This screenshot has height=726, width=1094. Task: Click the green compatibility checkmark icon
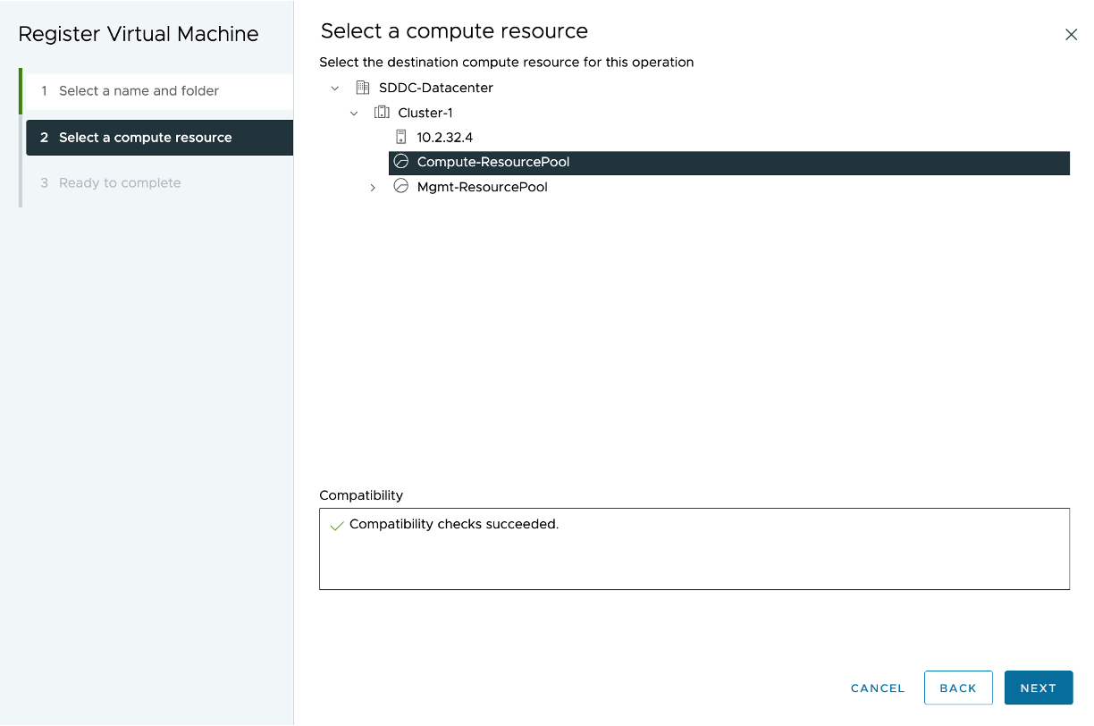pos(337,526)
